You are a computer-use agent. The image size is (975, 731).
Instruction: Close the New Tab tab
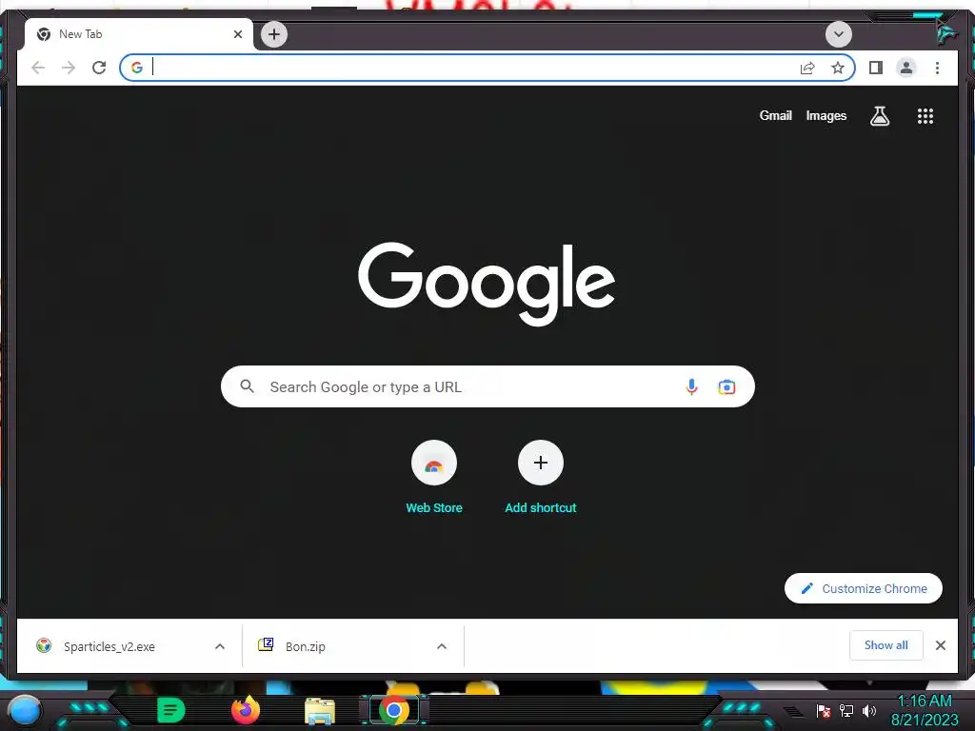click(237, 34)
